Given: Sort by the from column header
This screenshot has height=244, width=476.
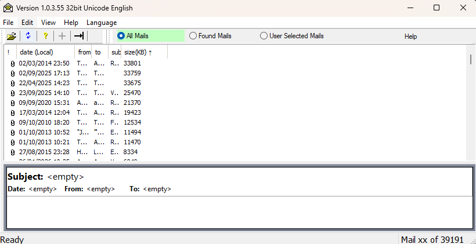Looking at the screenshot, I should pos(83,52).
